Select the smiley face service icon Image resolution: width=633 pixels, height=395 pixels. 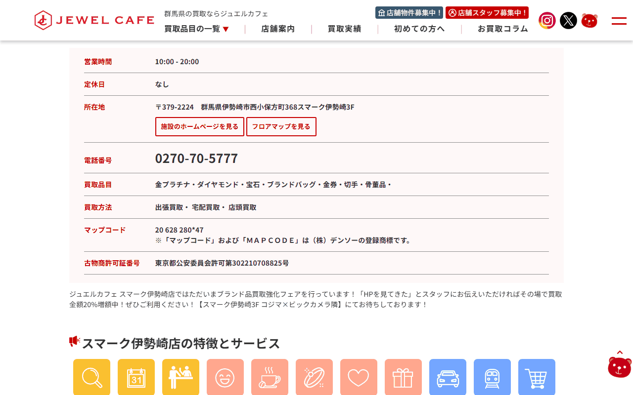tap(225, 377)
